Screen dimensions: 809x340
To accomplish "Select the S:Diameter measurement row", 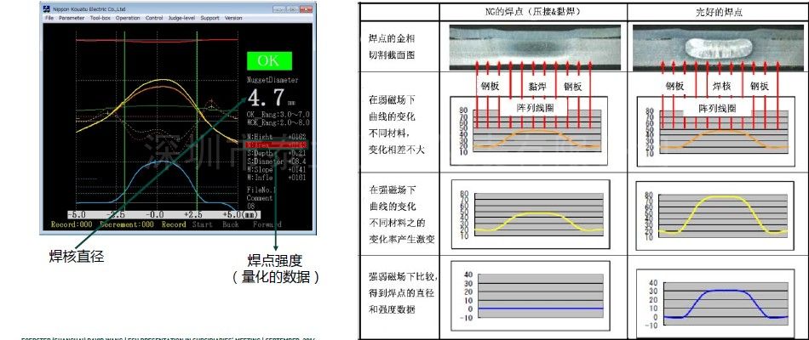I will tap(275, 161).
